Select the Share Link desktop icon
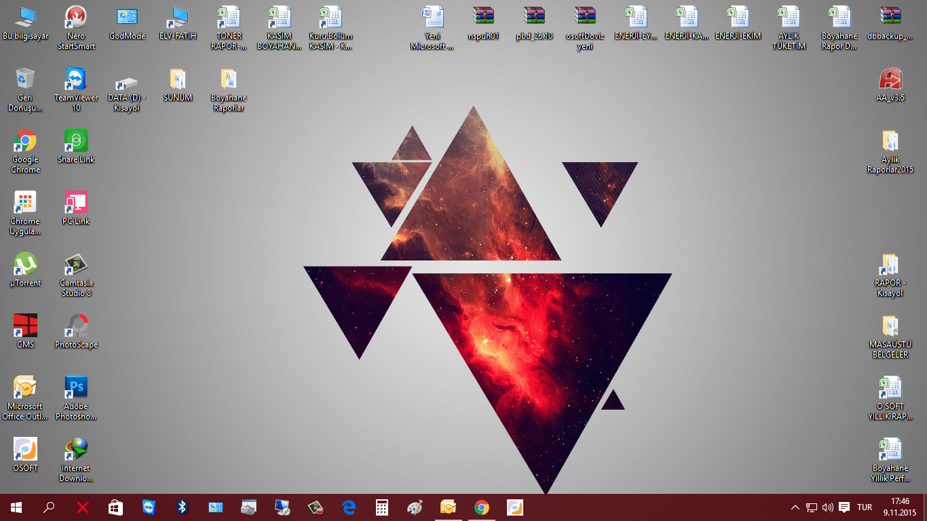 click(76, 148)
